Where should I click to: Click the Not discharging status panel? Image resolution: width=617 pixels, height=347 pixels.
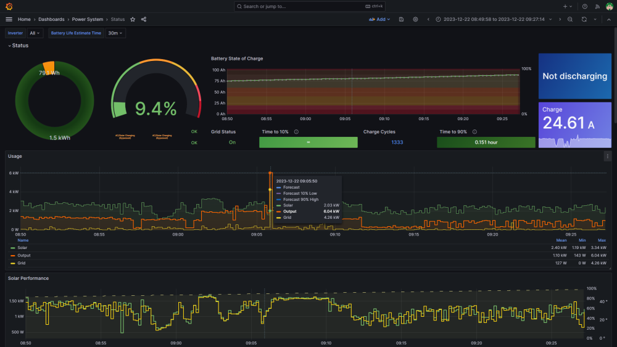(575, 76)
